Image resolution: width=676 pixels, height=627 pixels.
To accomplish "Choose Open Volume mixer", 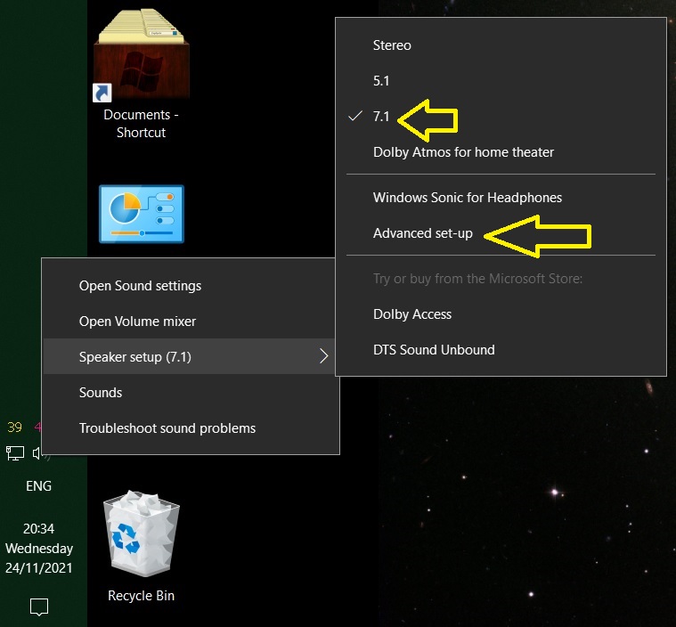I will pos(137,322).
